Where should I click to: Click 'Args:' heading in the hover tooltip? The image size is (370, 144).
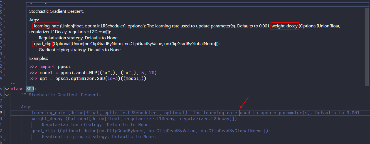tap(34, 20)
